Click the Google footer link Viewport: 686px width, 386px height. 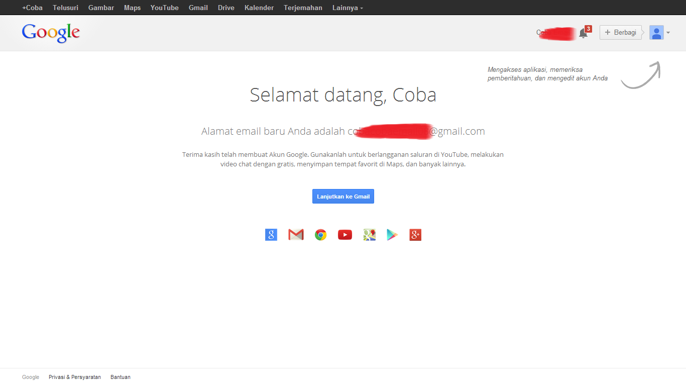(31, 377)
